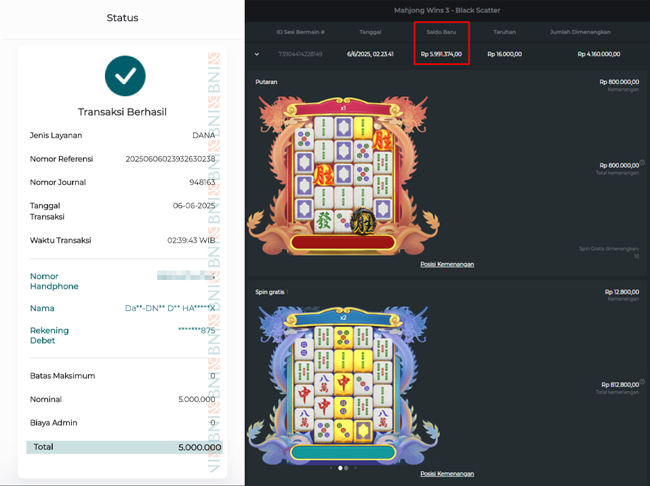This screenshot has height=486, width=650.
Task: Click journal number 948163
Action: (x=202, y=182)
